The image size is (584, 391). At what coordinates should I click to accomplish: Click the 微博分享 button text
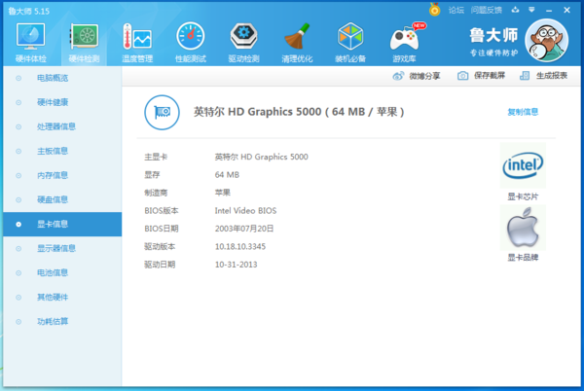(x=424, y=76)
